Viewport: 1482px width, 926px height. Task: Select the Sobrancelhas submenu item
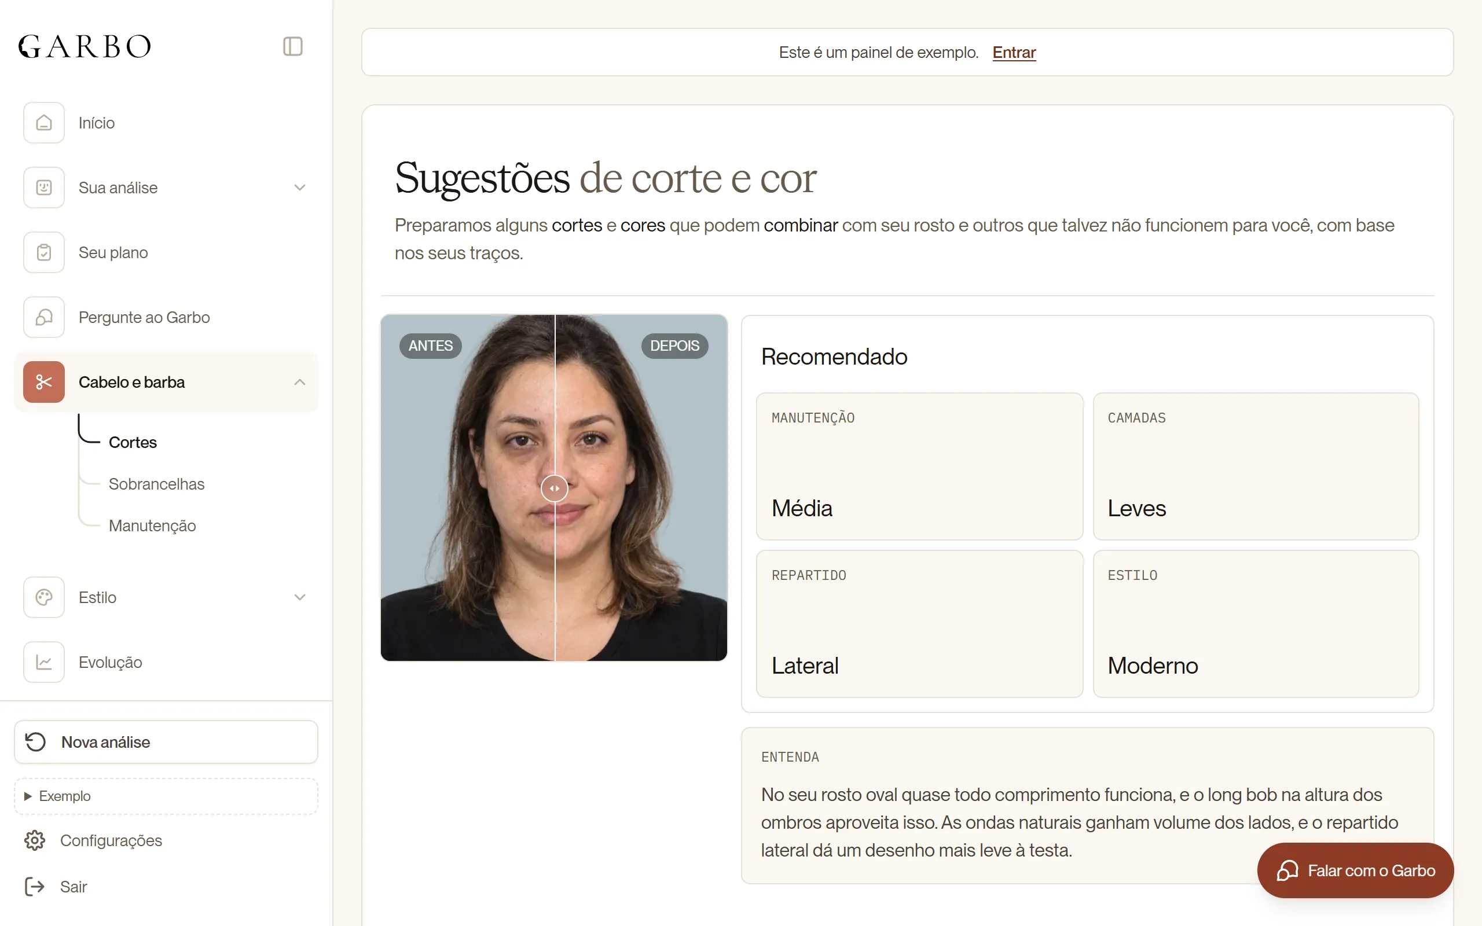pos(156,484)
